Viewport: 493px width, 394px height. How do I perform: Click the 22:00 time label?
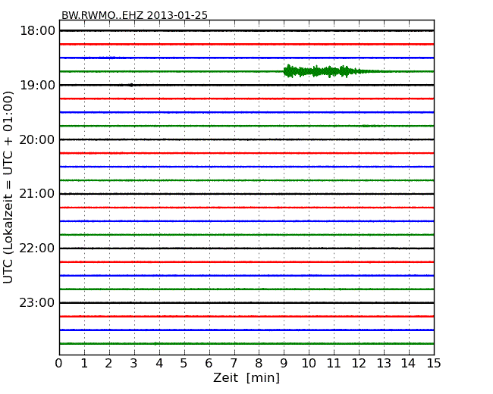(37, 249)
